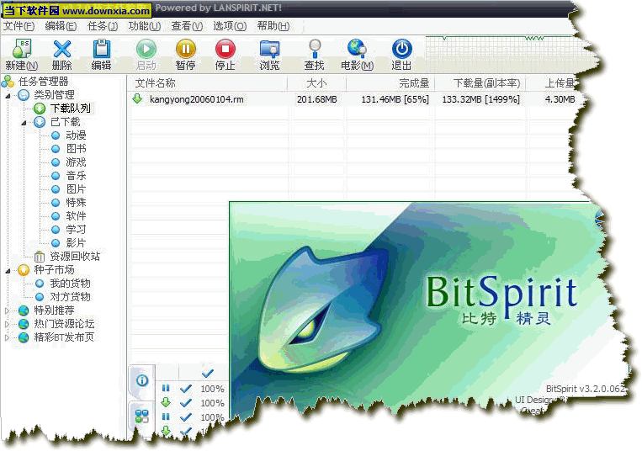Select the 特殊 category
The height and width of the screenshot is (451, 642).
(x=76, y=203)
